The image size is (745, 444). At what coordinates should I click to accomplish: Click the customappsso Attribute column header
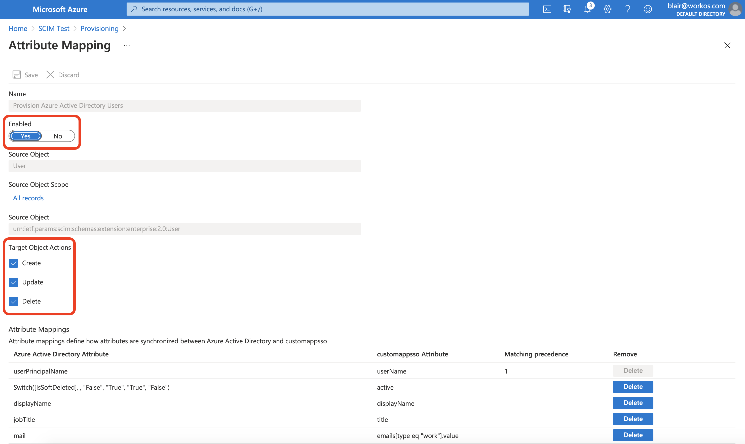point(412,354)
